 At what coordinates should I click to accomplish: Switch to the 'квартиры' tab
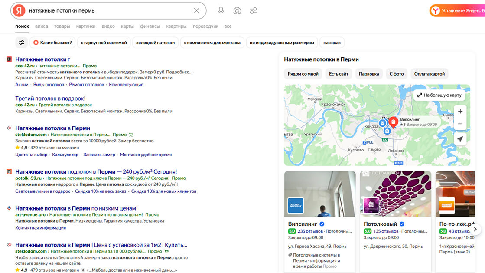(176, 26)
